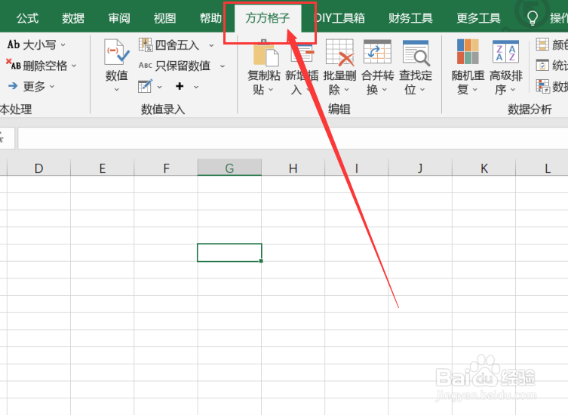The image size is (568, 415).
Task: Click the 数据 compare icon in 数据分析
Action: (542, 86)
